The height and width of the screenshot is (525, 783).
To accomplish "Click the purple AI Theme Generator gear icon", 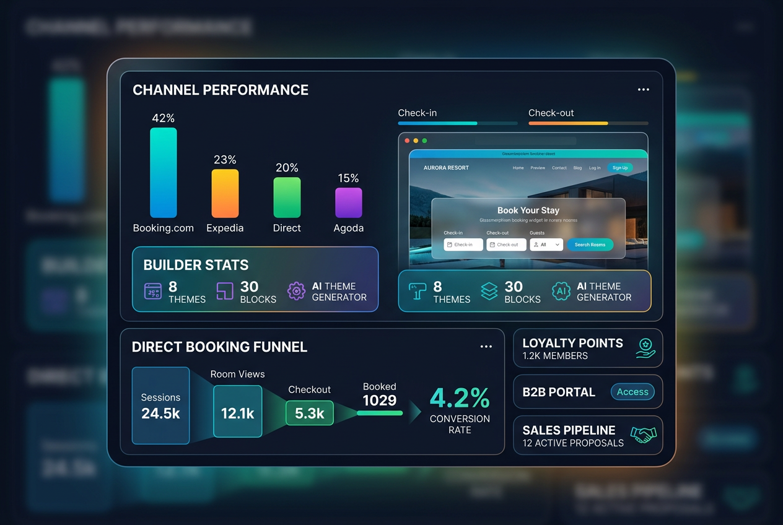I will click(296, 291).
